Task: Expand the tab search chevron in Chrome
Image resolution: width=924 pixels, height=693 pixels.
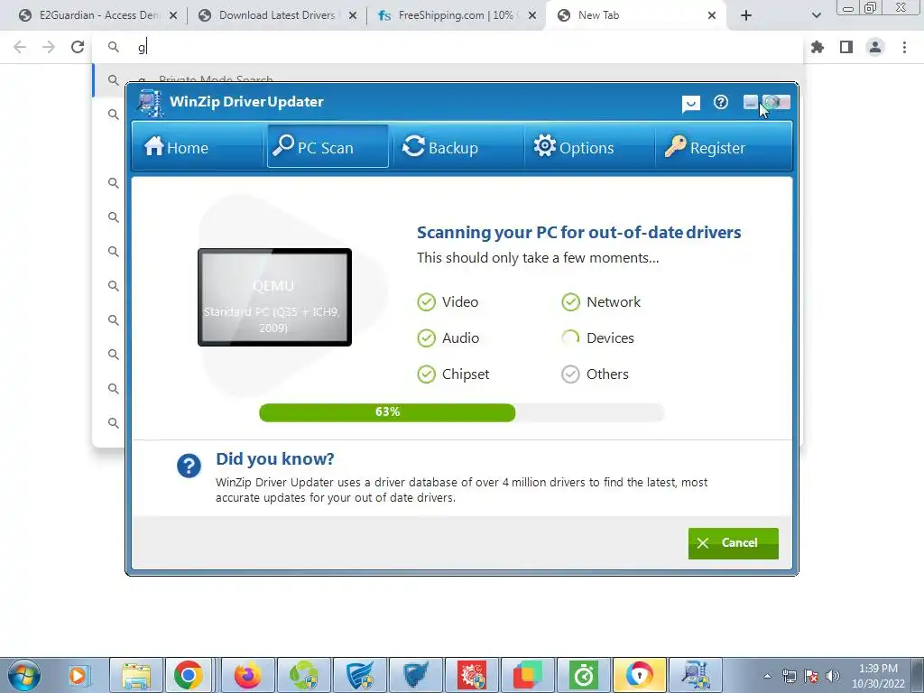Action: pos(816,16)
